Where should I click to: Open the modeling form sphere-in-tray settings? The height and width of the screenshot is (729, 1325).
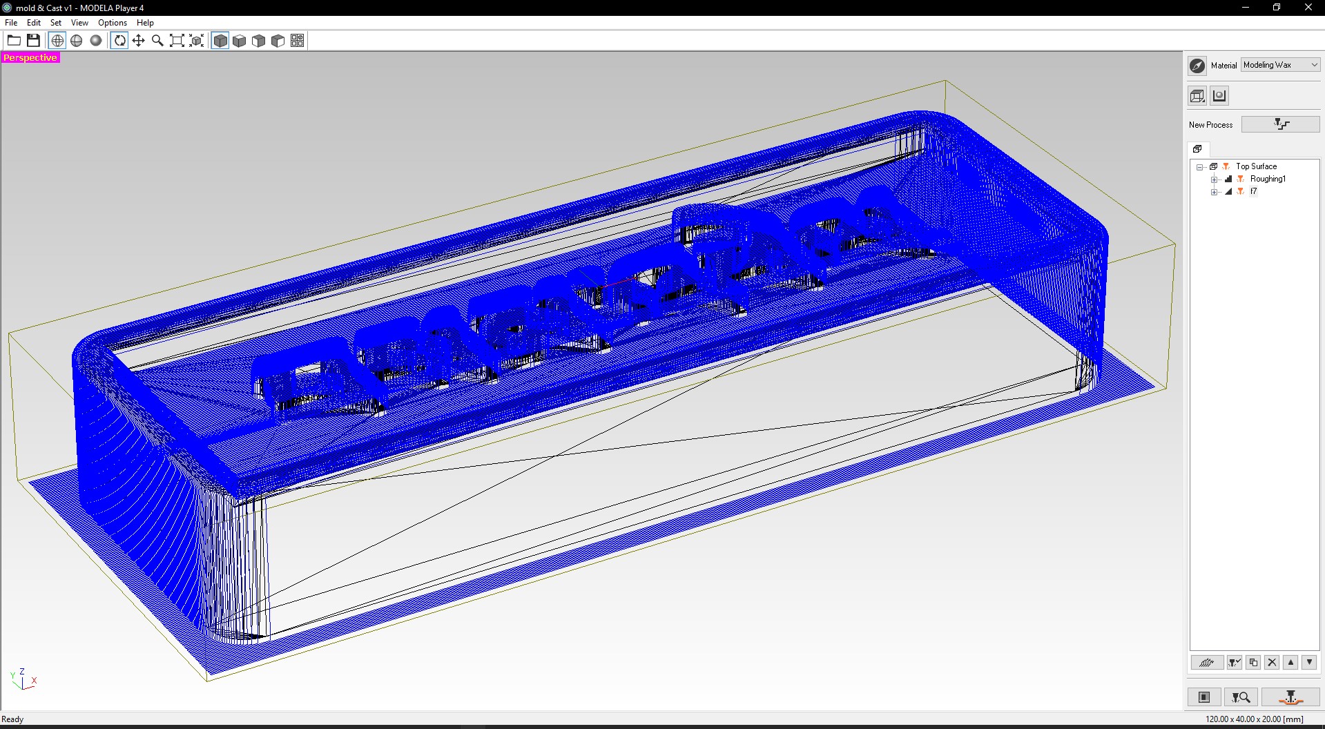[x=1219, y=96]
